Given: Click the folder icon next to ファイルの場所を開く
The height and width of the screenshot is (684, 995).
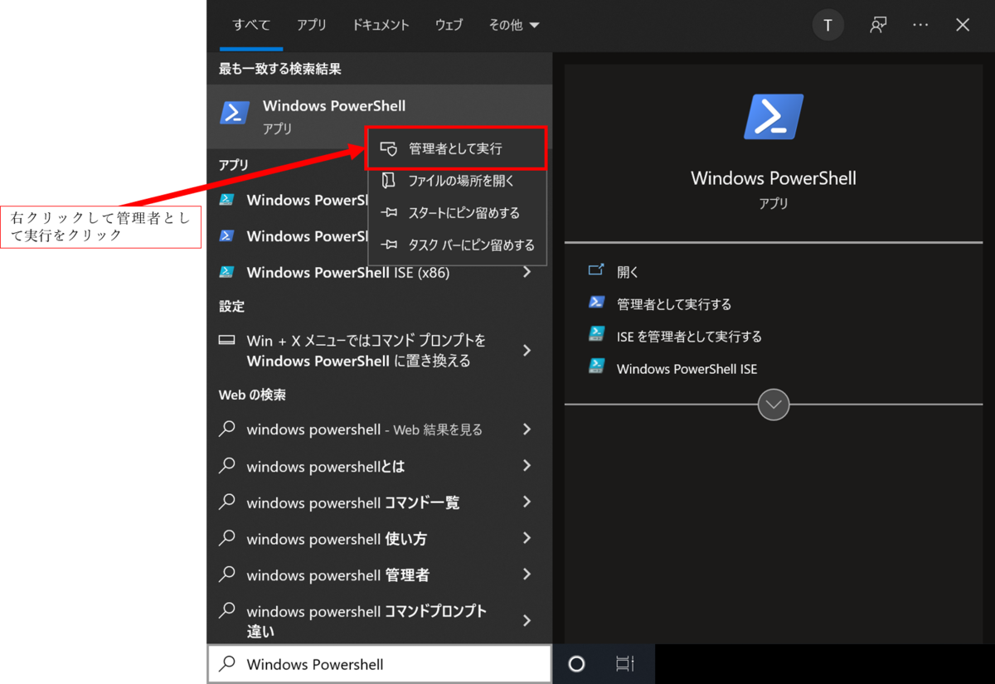Looking at the screenshot, I should coord(389,181).
